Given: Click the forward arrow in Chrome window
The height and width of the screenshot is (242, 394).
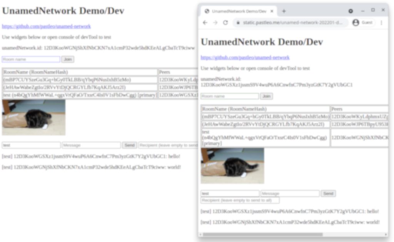Looking at the screenshot, I should click(x=215, y=23).
